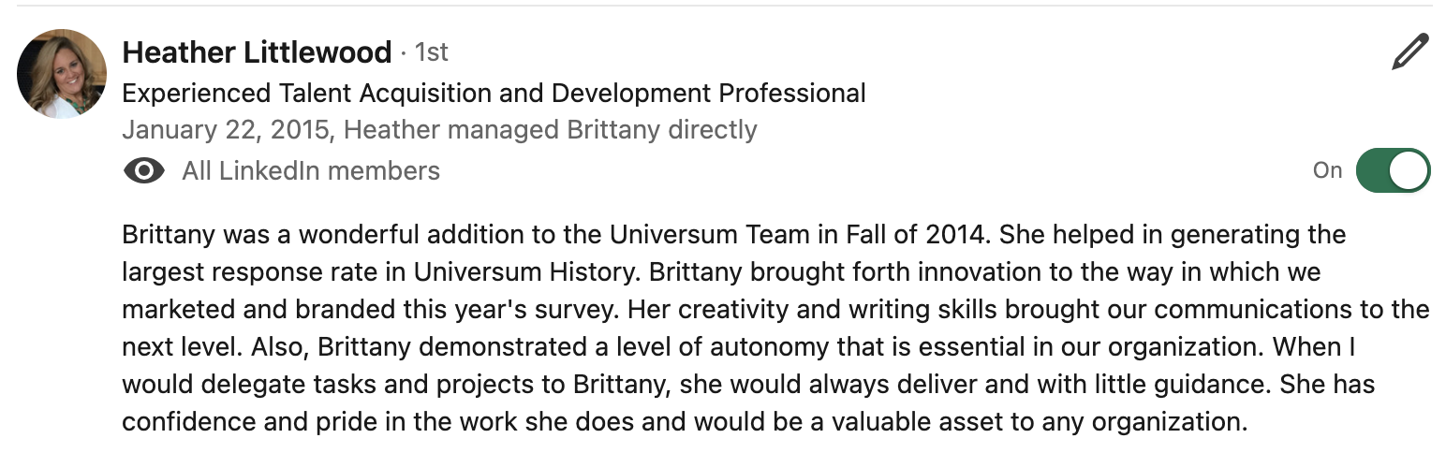Click "Heather managed Brittany directly" text
This screenshot has height=453, width=1446.
click(551, 129)
